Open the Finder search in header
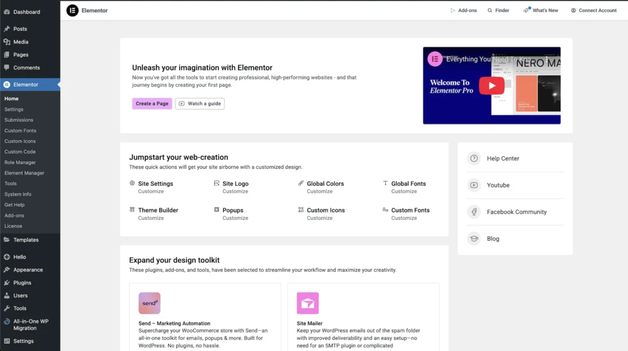The height and width of the screenshot is (351, 628). 498,10
